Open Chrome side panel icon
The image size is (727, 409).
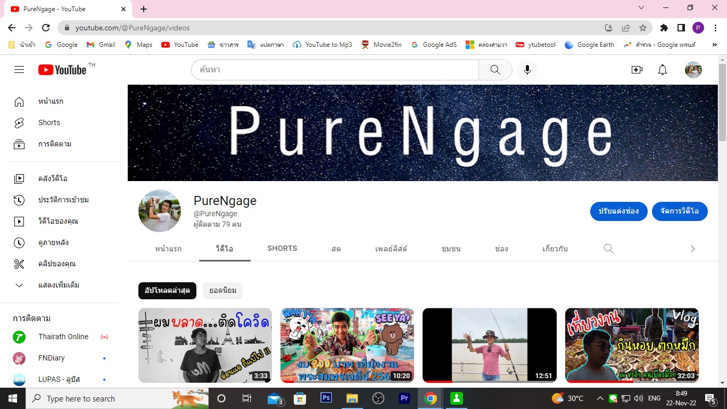pos(681,28)
